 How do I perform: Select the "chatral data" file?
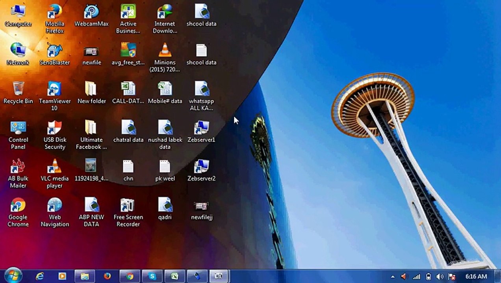tap(128, 132)
